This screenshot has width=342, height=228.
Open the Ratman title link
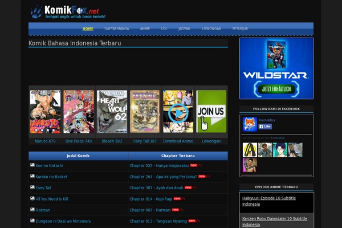click(x=43, y=210)
